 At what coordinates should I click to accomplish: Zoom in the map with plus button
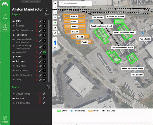click(55, 4)
